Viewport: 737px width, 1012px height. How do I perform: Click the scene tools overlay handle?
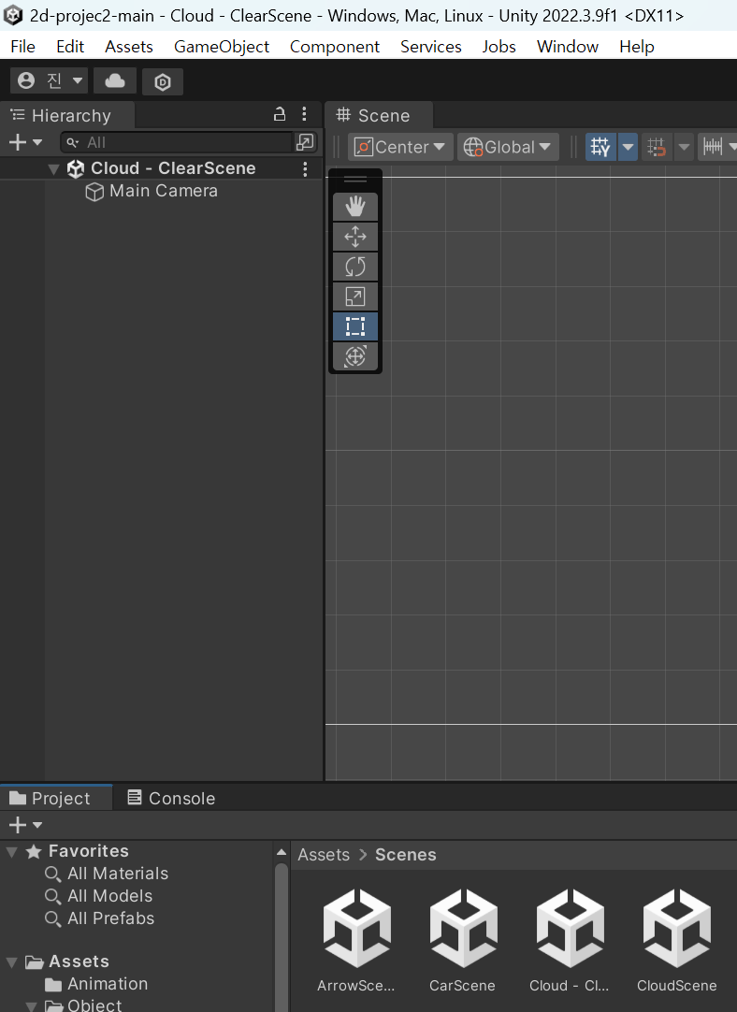pos(355,180)
